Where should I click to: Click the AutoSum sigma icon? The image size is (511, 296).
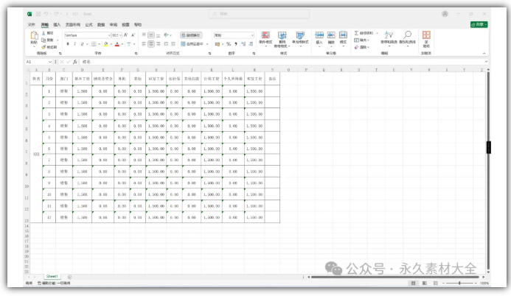(x=357, y=33)
